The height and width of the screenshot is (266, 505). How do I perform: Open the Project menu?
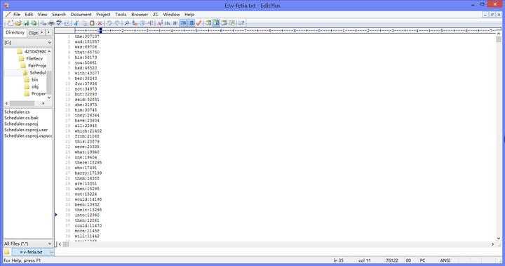point(103,15)
